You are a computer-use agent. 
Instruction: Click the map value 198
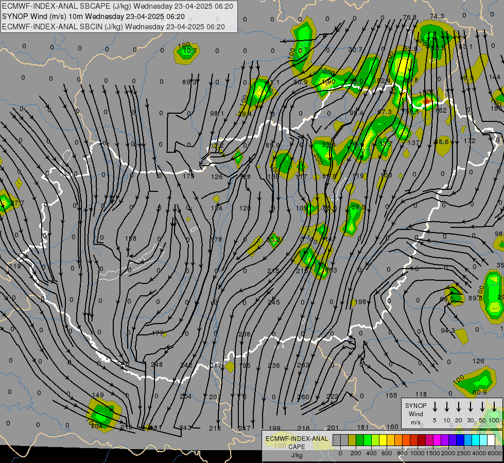pyautogui.click(x=360, y=301)
